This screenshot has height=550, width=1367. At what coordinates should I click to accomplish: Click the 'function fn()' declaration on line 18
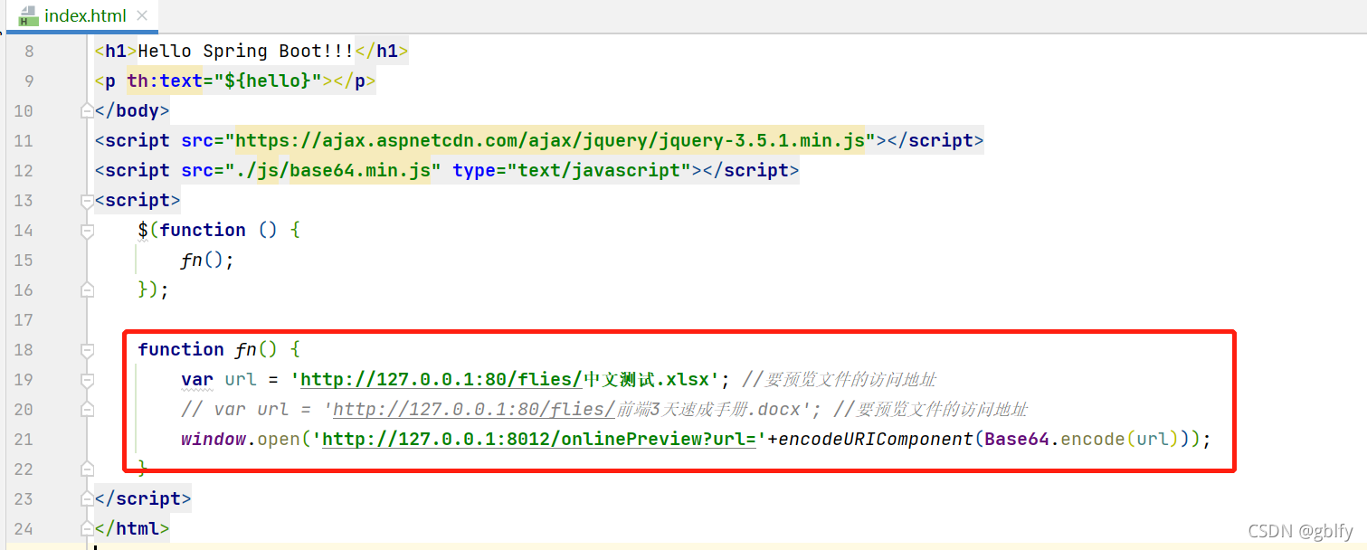coord(207,349)
